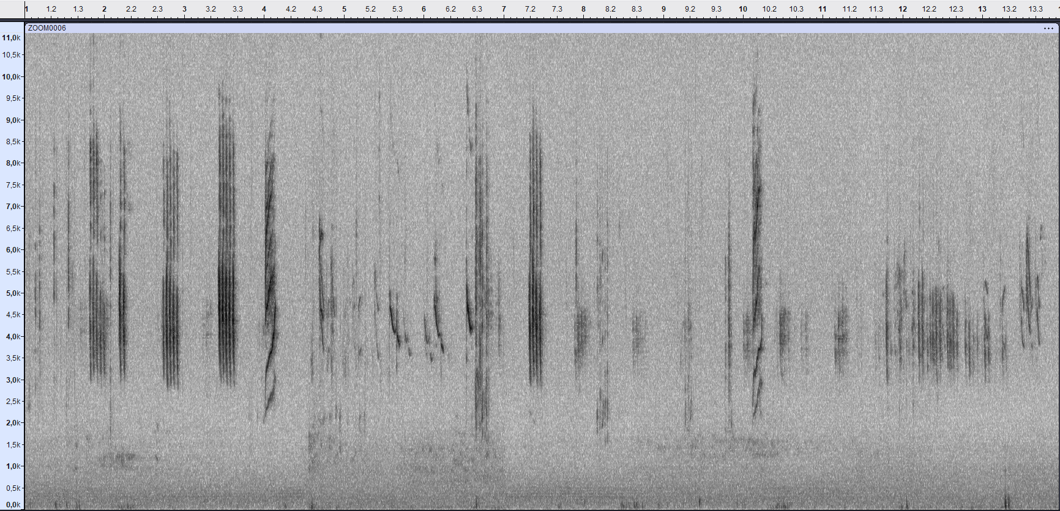Click the 5.2 mark on the timeline ruler
1060x511 pixels.
click(x=371, y=9)
